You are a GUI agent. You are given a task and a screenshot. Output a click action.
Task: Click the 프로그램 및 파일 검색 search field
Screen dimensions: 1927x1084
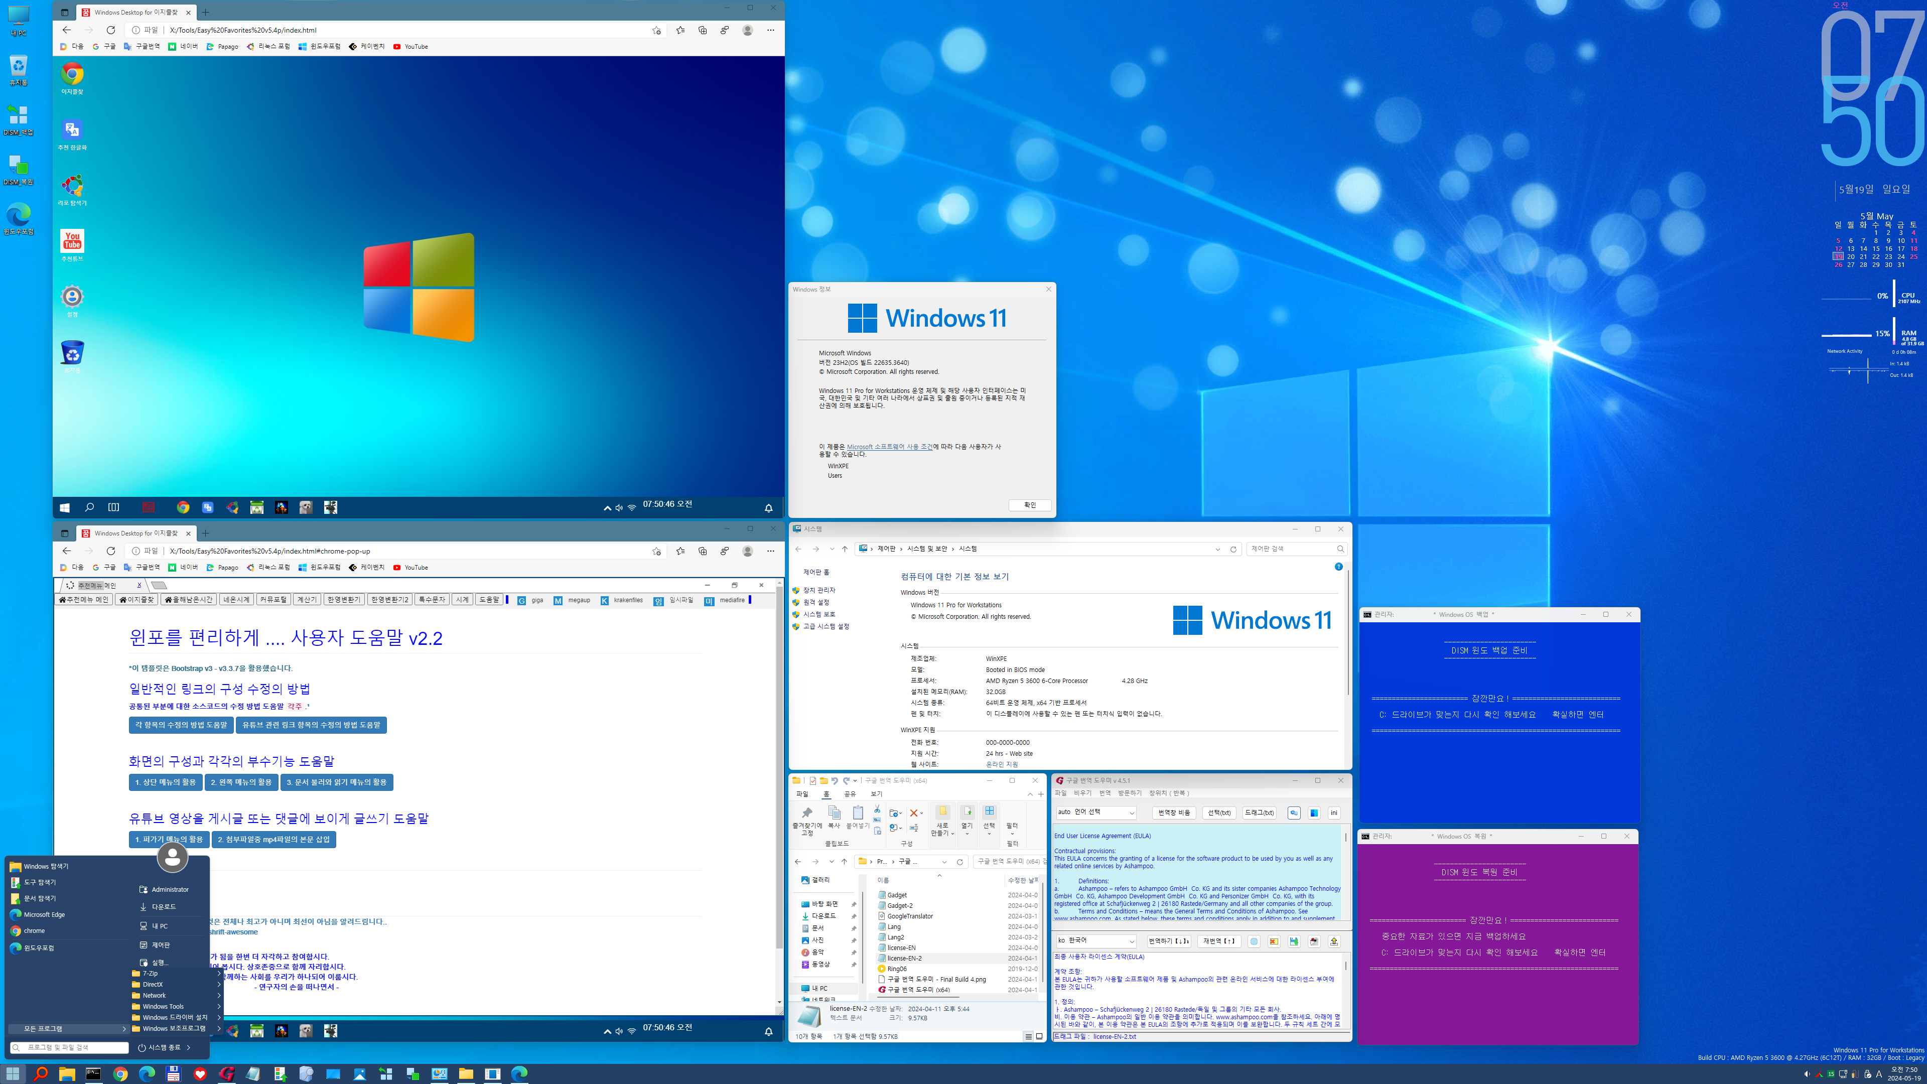(70, 1047)
